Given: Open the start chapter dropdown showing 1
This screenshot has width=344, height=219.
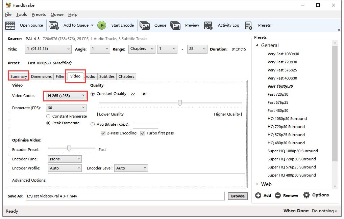Looking at the screenshot, I should pyautogui.click(x=167, y=49).
